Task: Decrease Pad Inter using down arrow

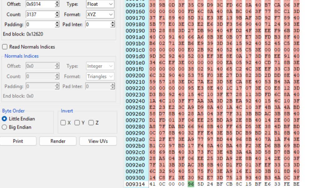Action: [x=113, y=26]
